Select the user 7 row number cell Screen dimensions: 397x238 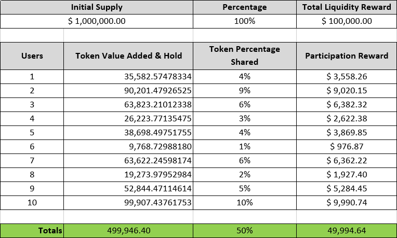(x=32, y=160)
